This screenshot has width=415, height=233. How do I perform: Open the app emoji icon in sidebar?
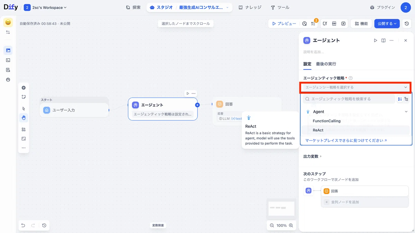[x=8, y=23]
